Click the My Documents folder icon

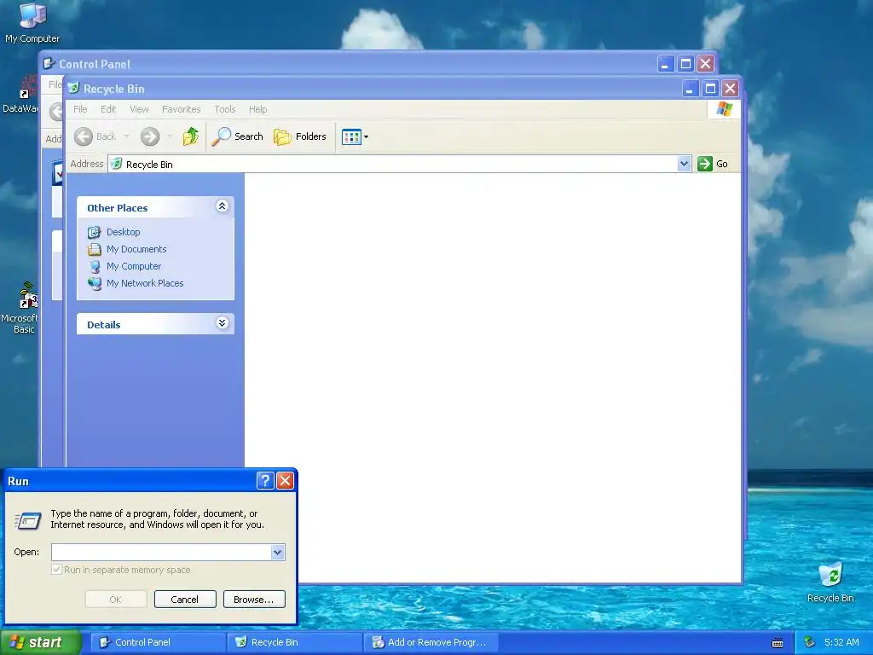(x=95, y=249)
